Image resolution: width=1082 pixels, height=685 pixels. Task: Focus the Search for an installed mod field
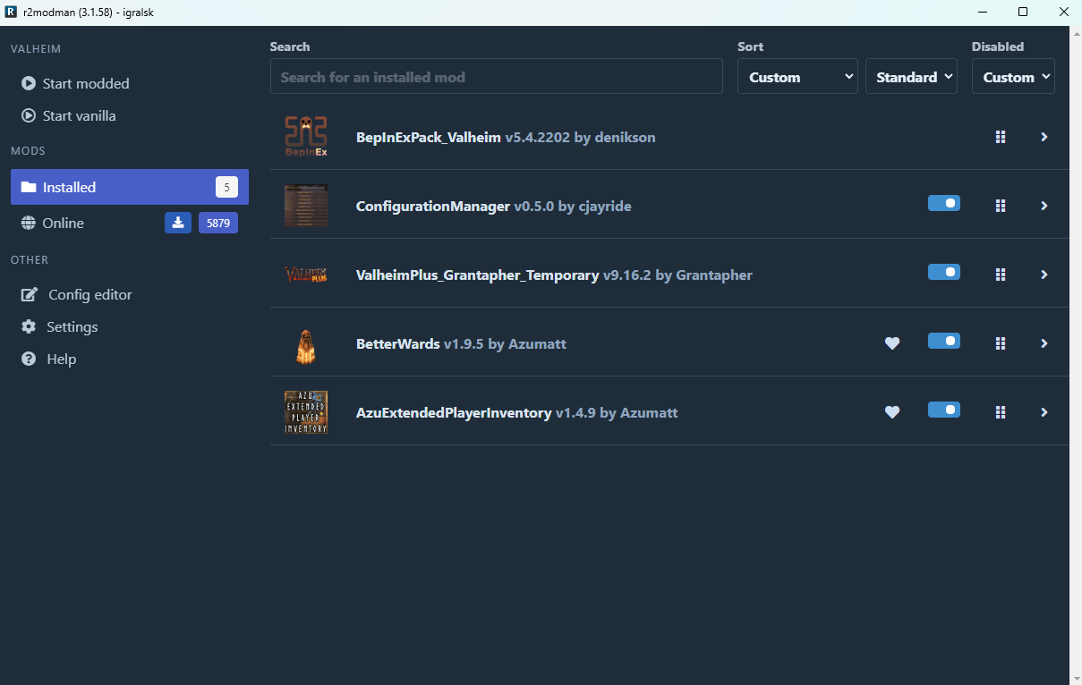(496, 77)
